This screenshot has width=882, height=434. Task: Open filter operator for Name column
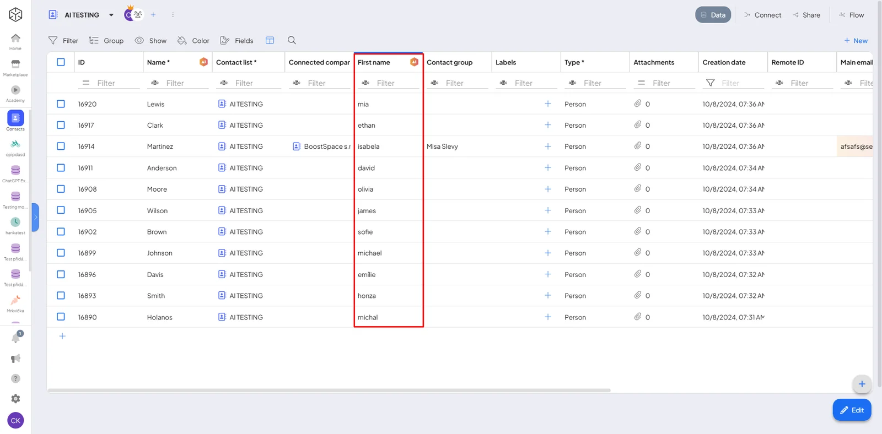155,83
